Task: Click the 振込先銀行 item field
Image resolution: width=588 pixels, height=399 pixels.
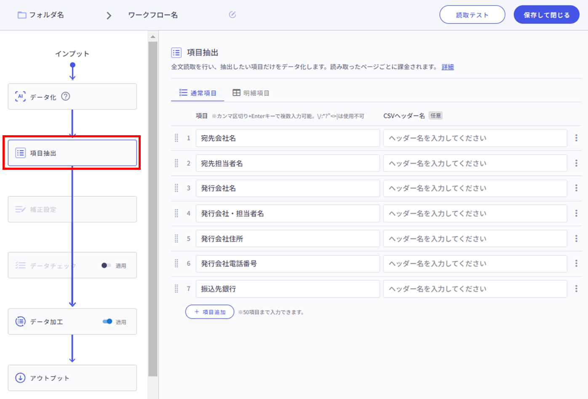Action: [288, 289]
